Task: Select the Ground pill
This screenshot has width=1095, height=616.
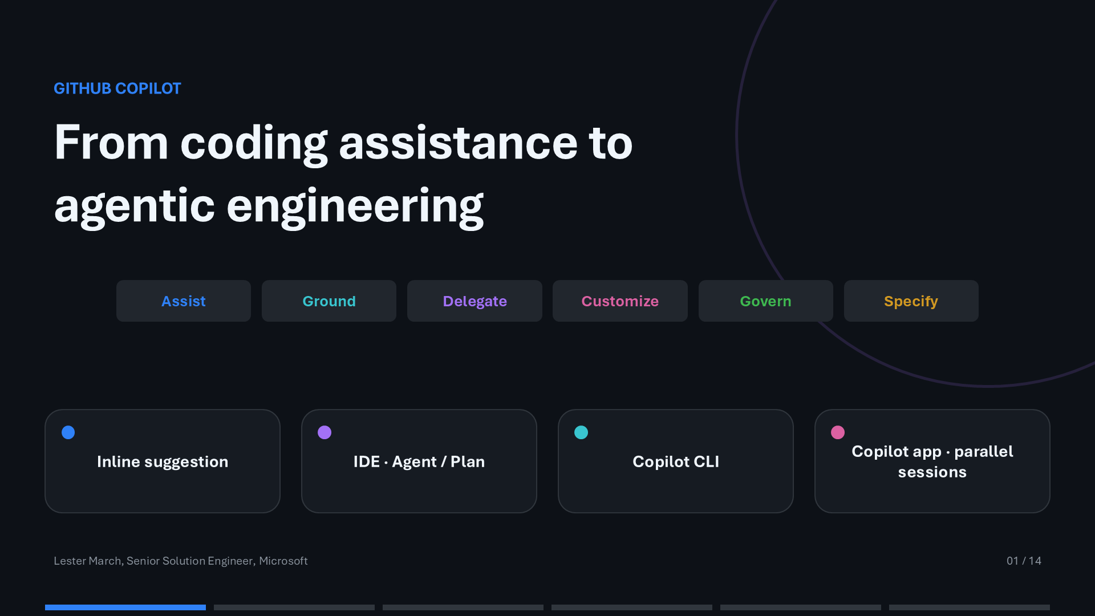Action: [328, 301]
